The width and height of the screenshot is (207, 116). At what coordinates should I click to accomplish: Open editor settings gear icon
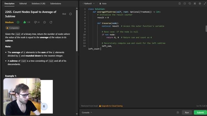(x=200, y=4)
